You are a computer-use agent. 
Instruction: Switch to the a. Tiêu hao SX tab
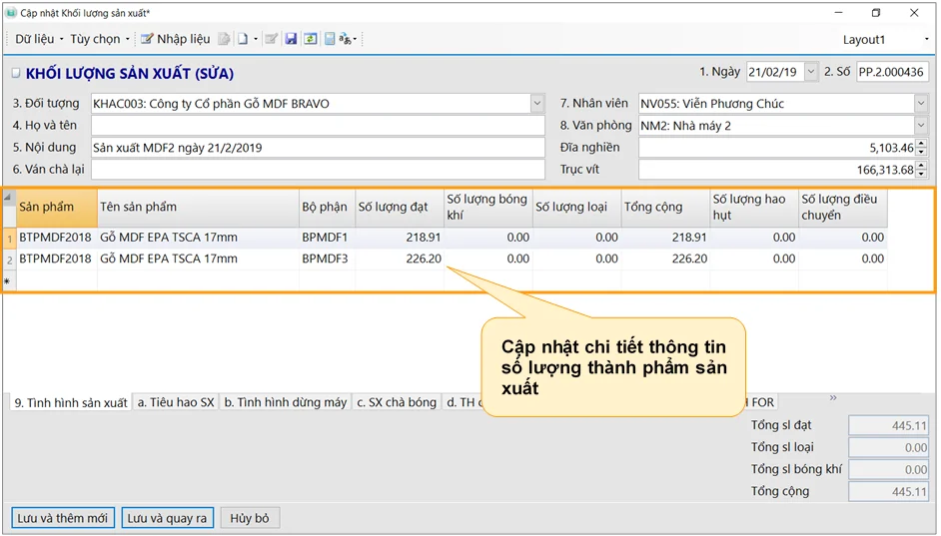coord(176,402)
